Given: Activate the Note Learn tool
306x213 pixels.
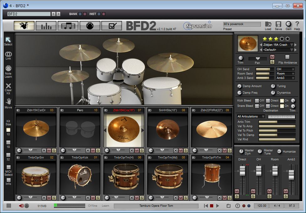Looking at the screenshot, I should (x=8, y=68).
